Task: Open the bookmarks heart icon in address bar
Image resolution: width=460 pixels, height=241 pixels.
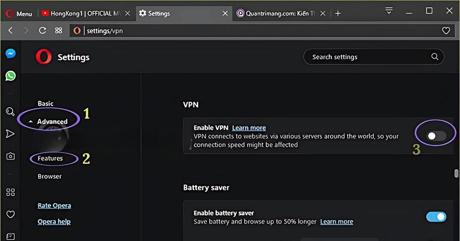Action: (x=446, y=30)
